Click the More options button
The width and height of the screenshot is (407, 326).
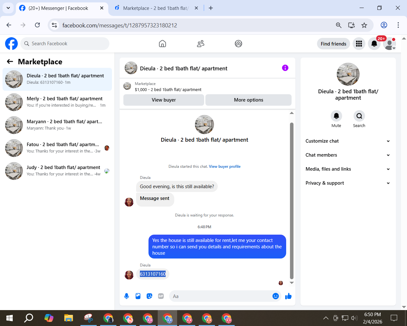coord(248,100)
